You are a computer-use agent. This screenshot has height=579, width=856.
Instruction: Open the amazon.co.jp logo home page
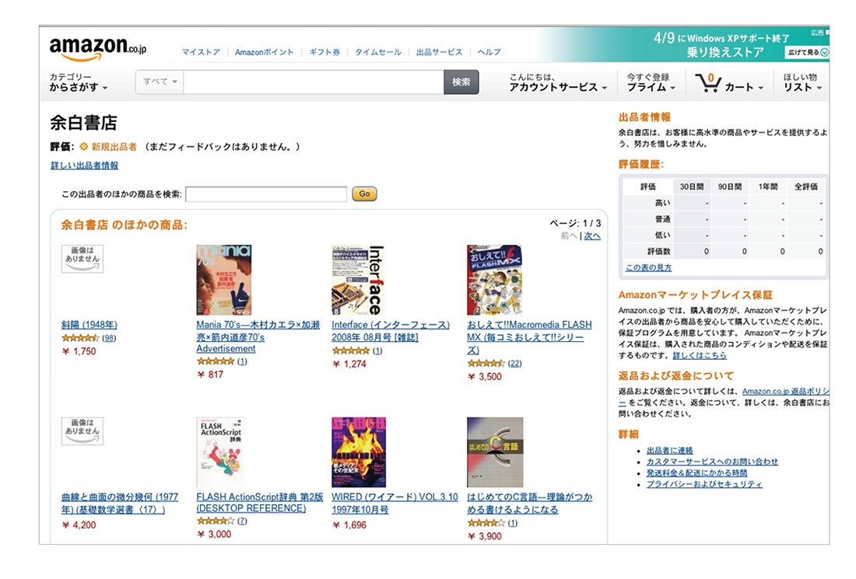pos(98,49)
